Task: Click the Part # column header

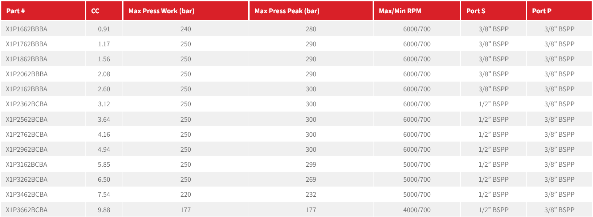Action: tap(15, 11)
